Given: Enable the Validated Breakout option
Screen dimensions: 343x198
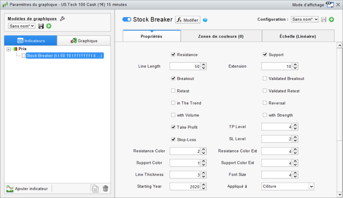Looking at the screenshot, I should point(265,78).
